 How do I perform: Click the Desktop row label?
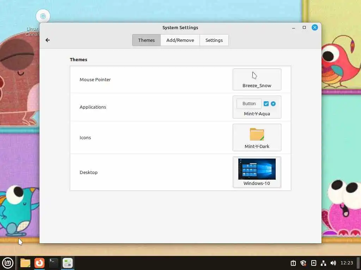(88, 172)
